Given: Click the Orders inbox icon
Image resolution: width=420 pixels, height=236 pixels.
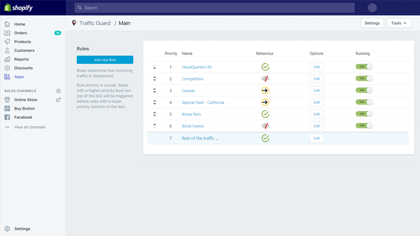Looking at the screenshot, I should pos(7,33).
